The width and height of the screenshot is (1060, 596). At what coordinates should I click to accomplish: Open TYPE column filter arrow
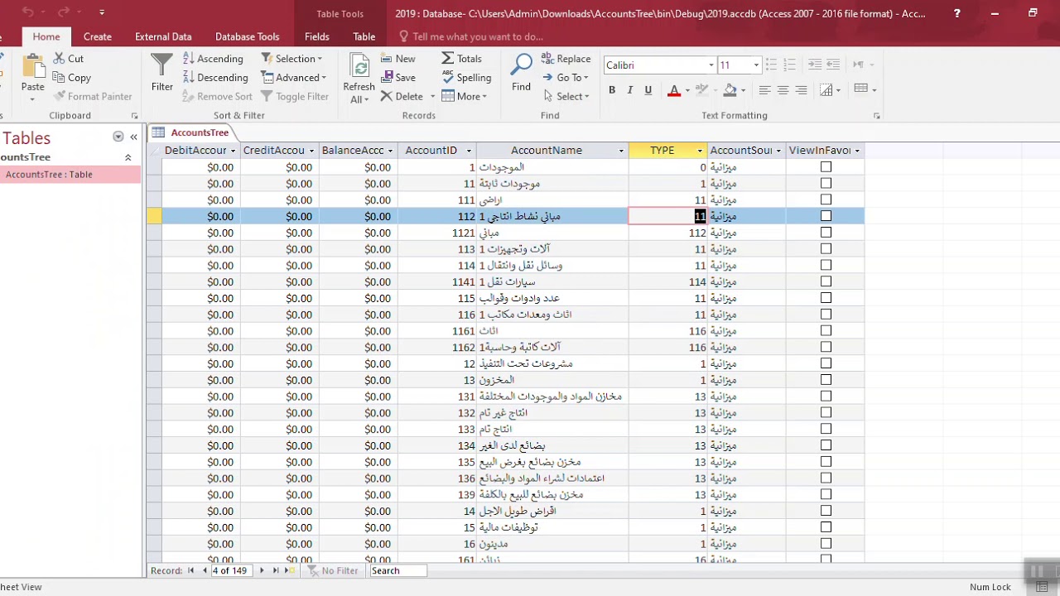click(700, 151)
